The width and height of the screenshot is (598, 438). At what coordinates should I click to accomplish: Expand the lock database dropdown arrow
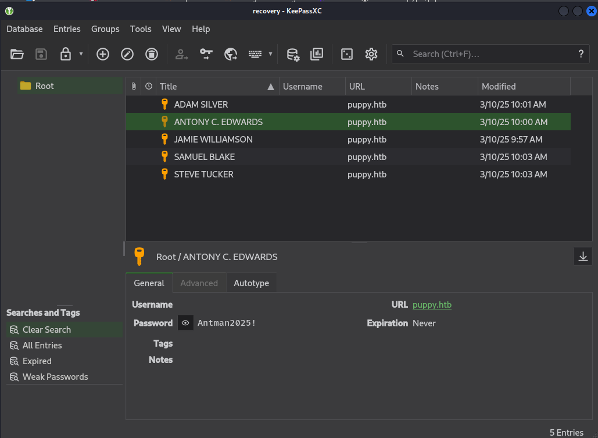81,54
